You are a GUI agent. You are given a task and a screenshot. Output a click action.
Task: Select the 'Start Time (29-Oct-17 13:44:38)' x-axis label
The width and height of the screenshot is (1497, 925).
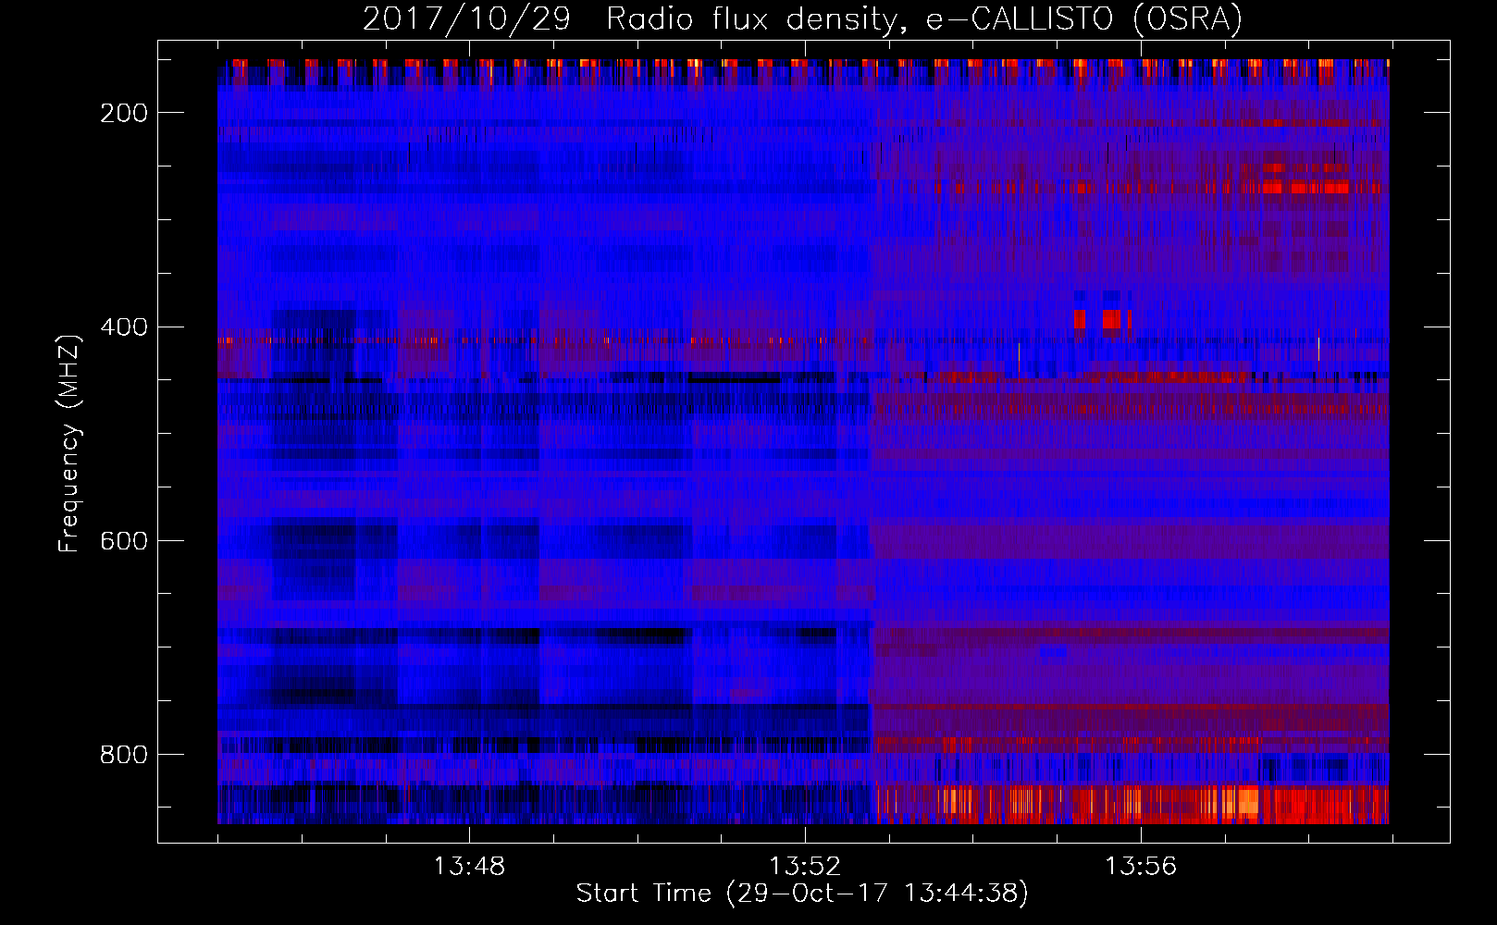[802, 894]
